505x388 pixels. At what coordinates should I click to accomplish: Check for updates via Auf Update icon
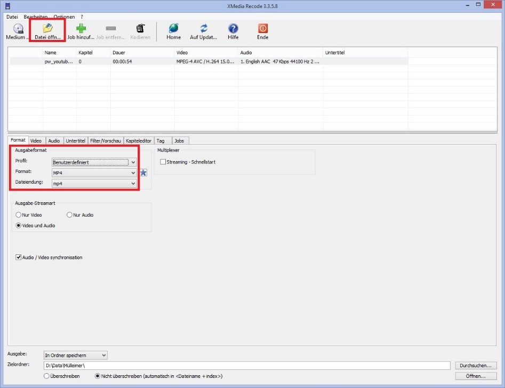(204, 29)
